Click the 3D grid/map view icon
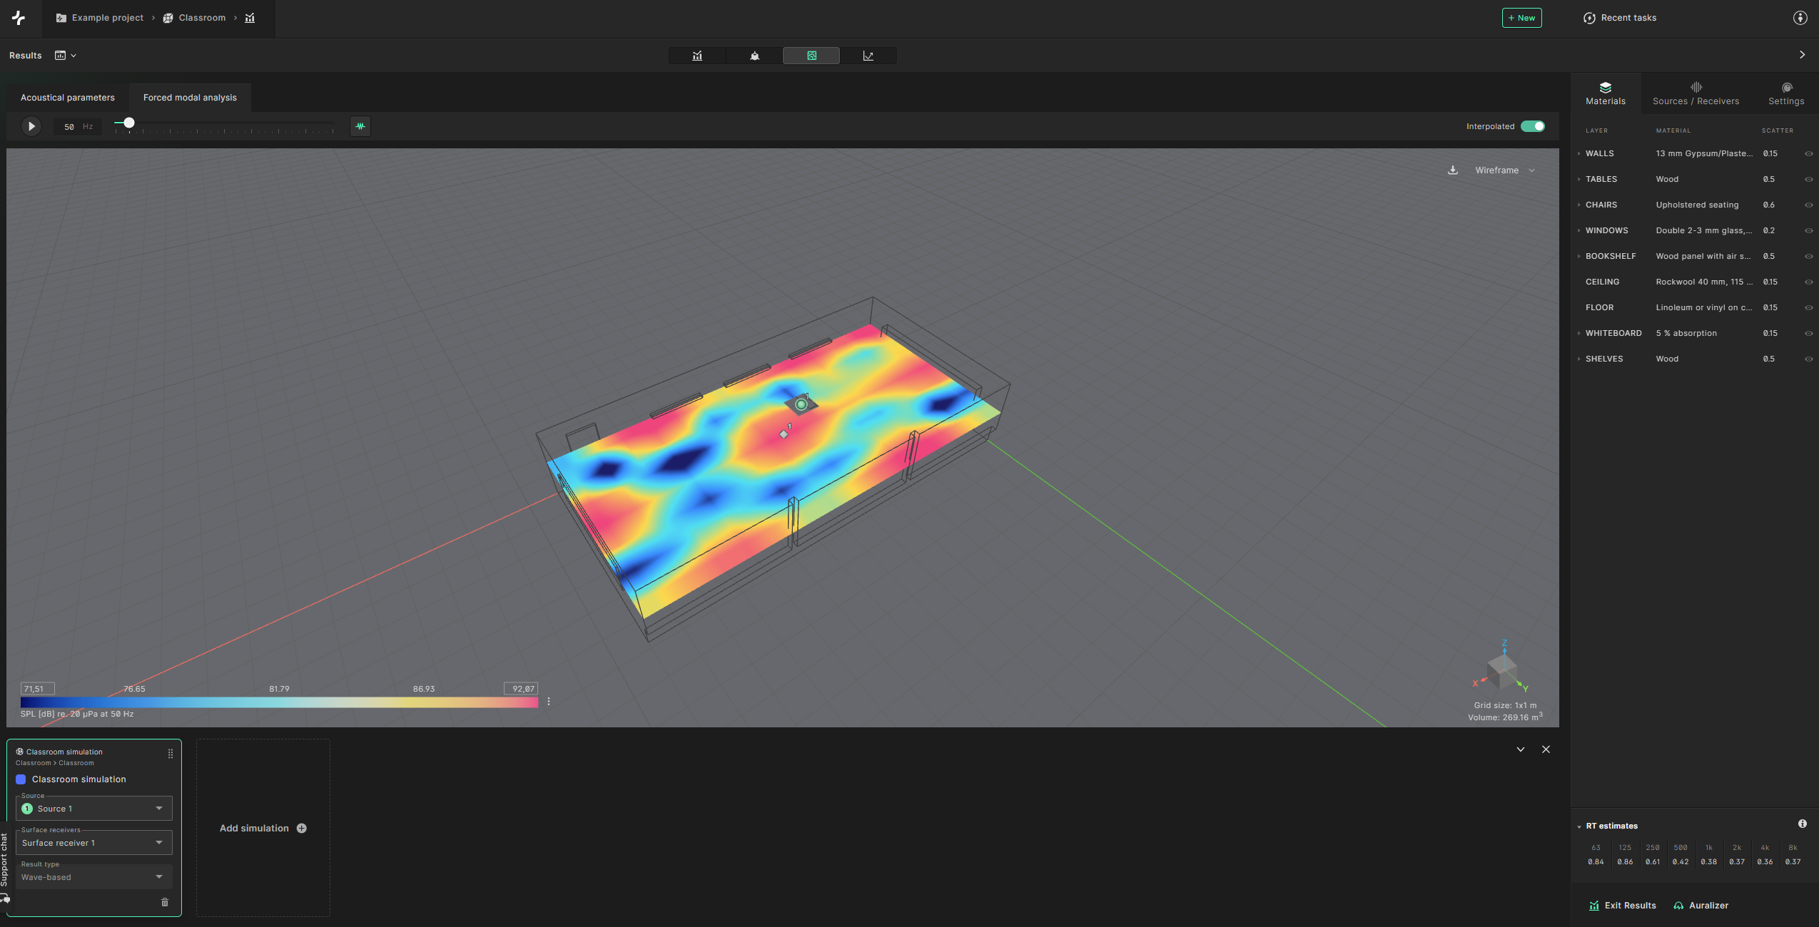This screenshot has height=927, width=1819. coord(811,56)
